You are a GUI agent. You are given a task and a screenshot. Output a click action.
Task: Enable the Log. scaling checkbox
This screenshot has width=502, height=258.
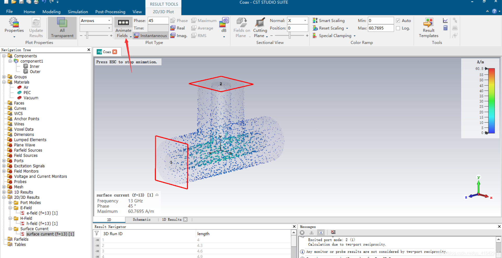398,28
